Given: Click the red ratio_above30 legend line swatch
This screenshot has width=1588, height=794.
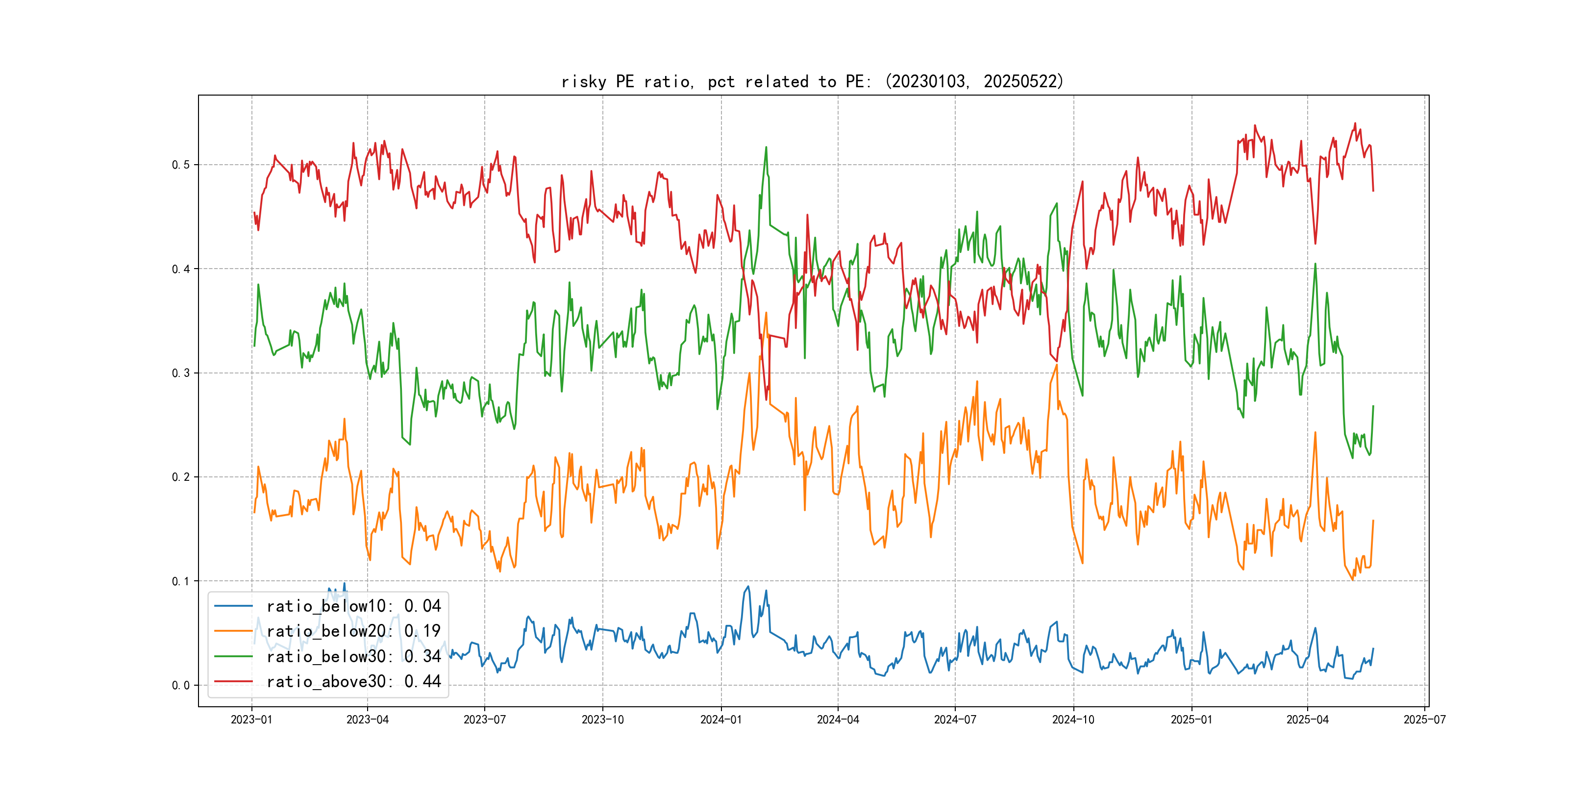Looking at the screenshot, I should pyautogui.click(x=233, y=682).
